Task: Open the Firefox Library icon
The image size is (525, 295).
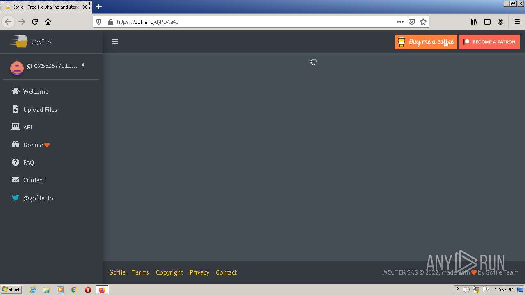Action: click(474, 22)
